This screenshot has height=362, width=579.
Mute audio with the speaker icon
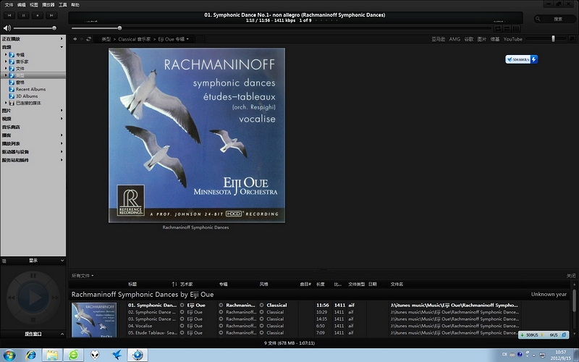7,28
